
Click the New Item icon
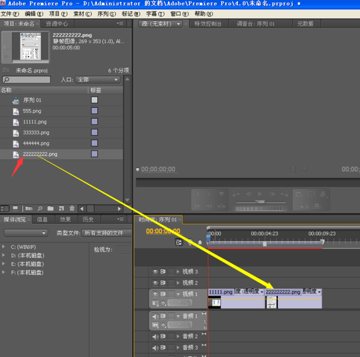61,208
